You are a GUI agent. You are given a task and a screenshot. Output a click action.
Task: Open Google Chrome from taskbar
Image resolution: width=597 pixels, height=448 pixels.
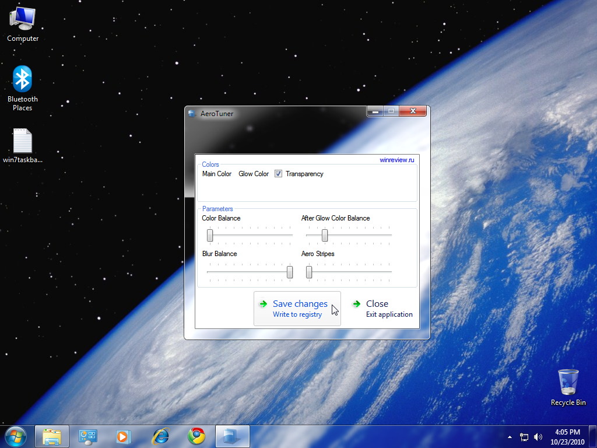196,436
